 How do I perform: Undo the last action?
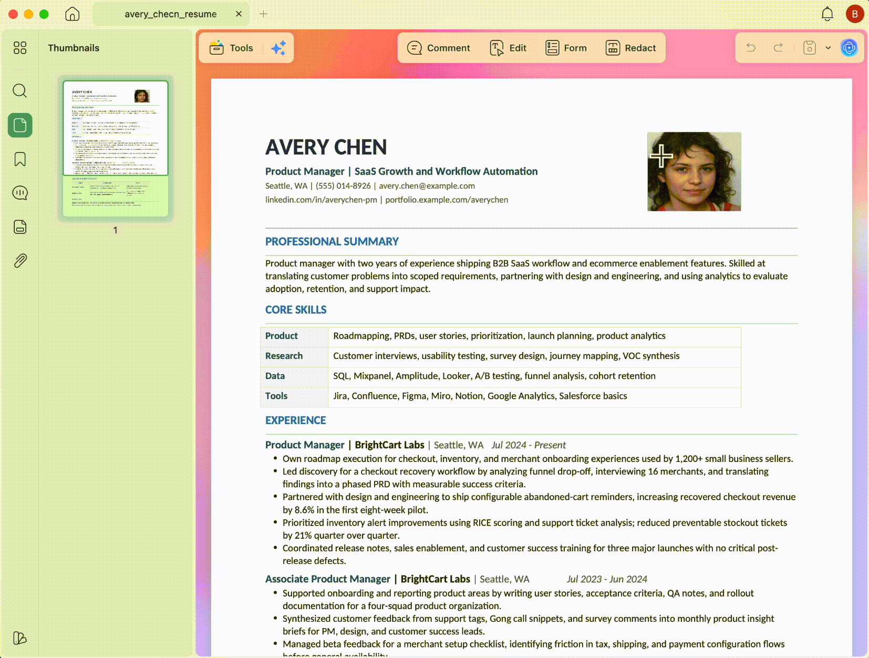point(751,48)
